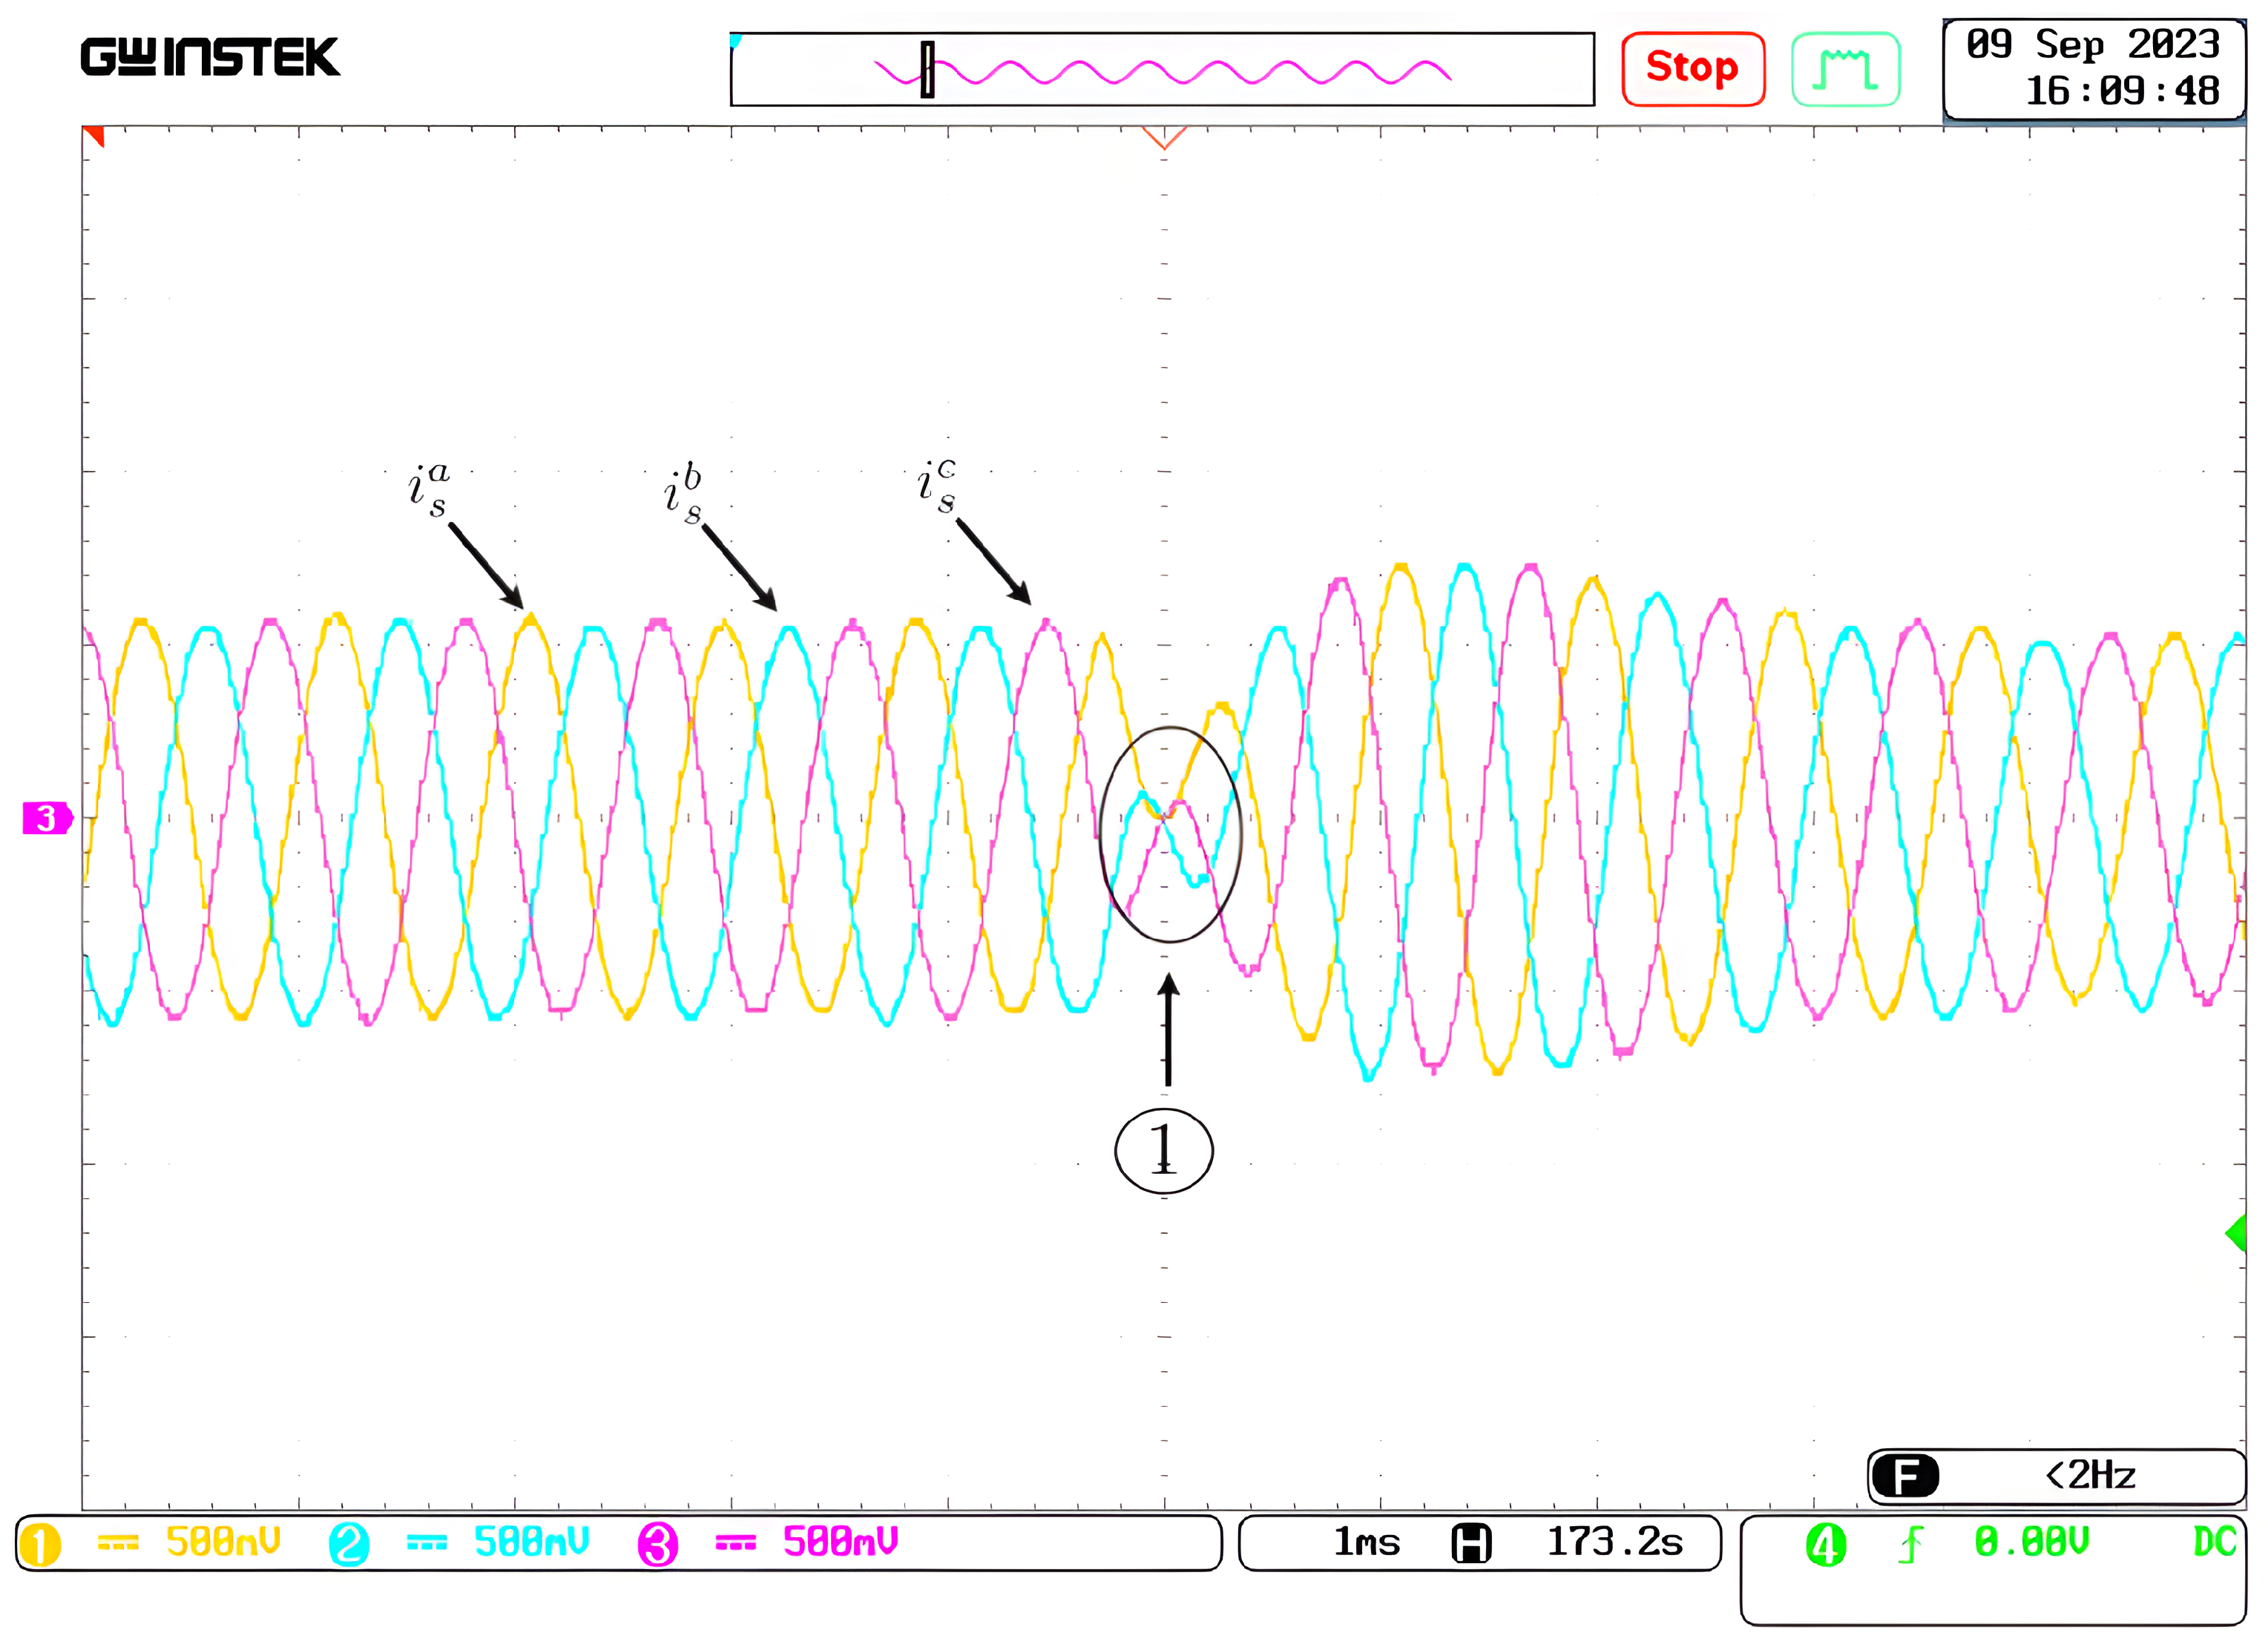2268x1650 pixels.
Task: Click the red Stop acquisition indicator
Action: point(1692,68)
